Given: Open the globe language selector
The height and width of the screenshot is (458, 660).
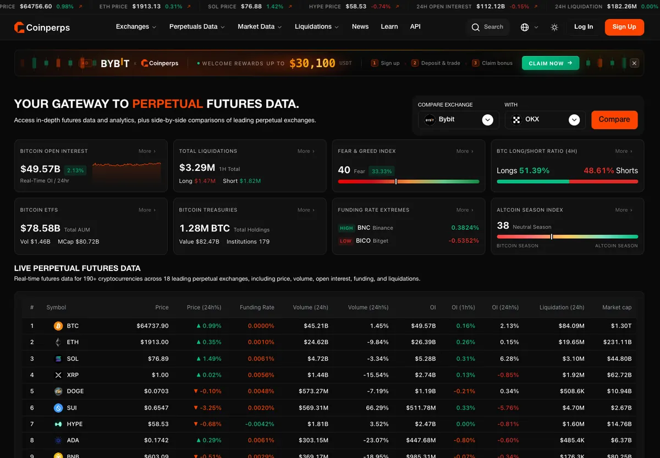Looking at the screenshot, I should click(525, 27).
